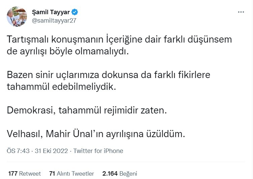Click the sentence mentioning Mahir Ünal

click(96, 134)
